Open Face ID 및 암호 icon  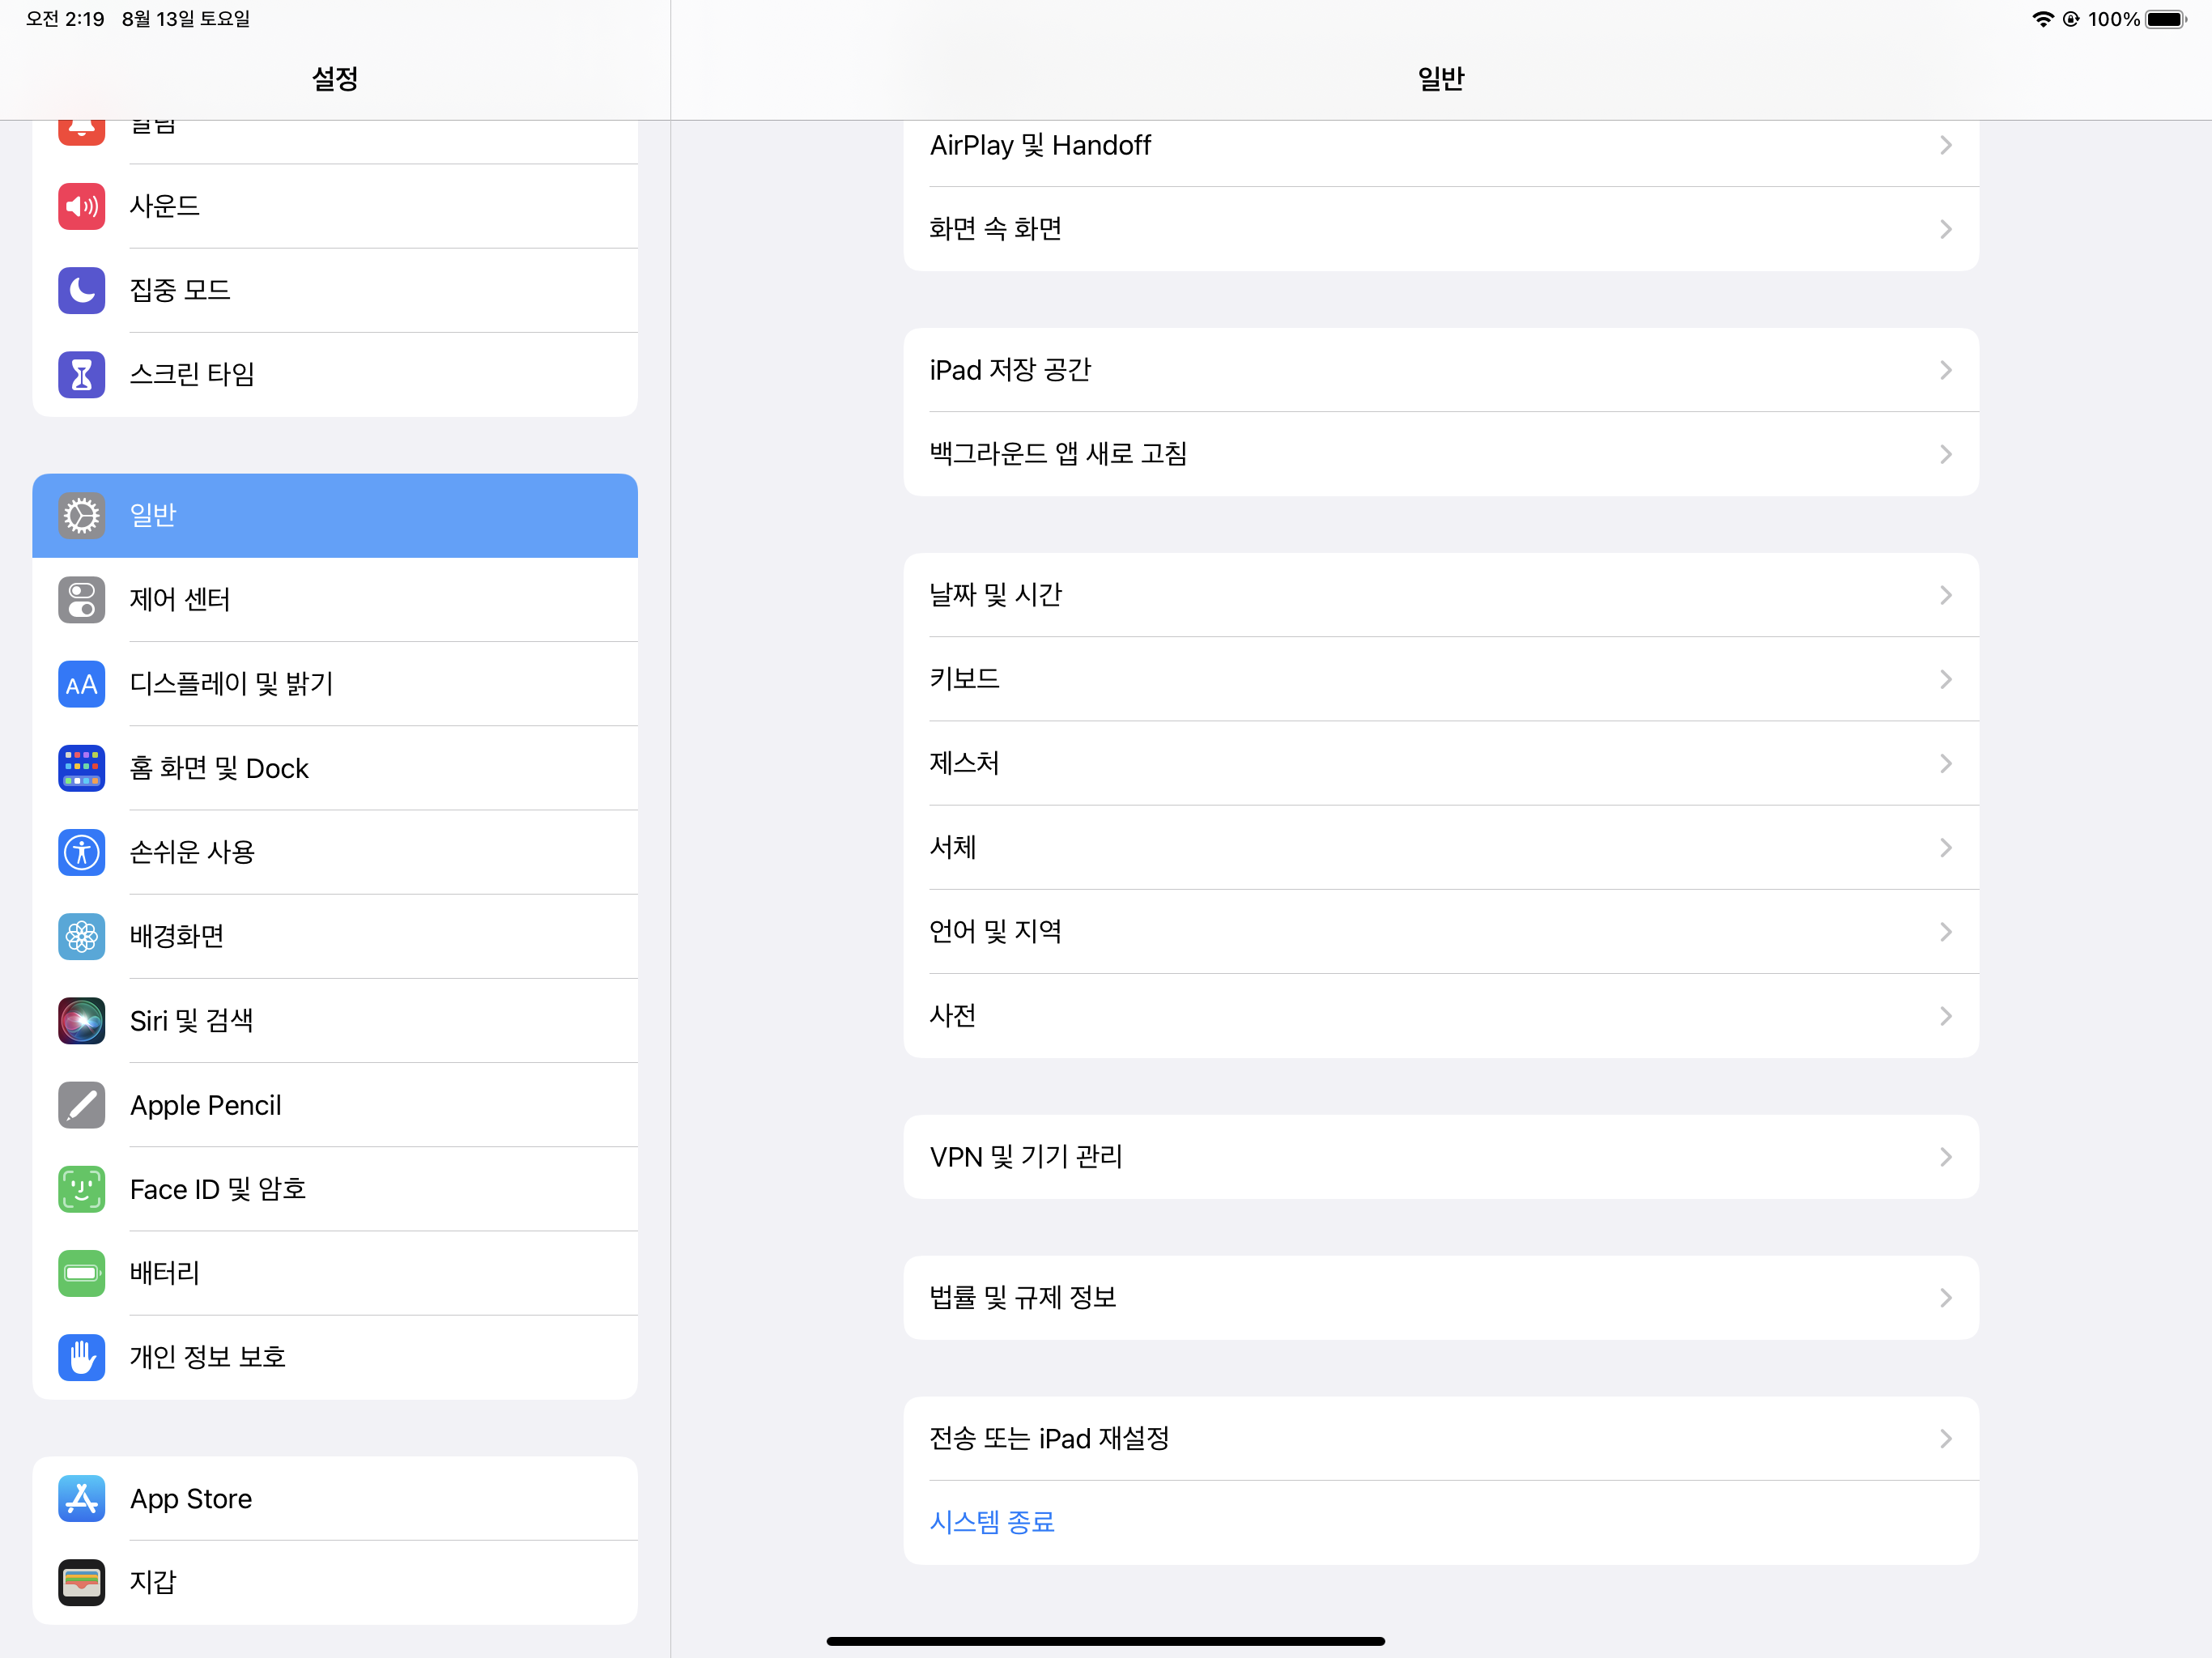pyautogui.click(x=81, y=1189)
